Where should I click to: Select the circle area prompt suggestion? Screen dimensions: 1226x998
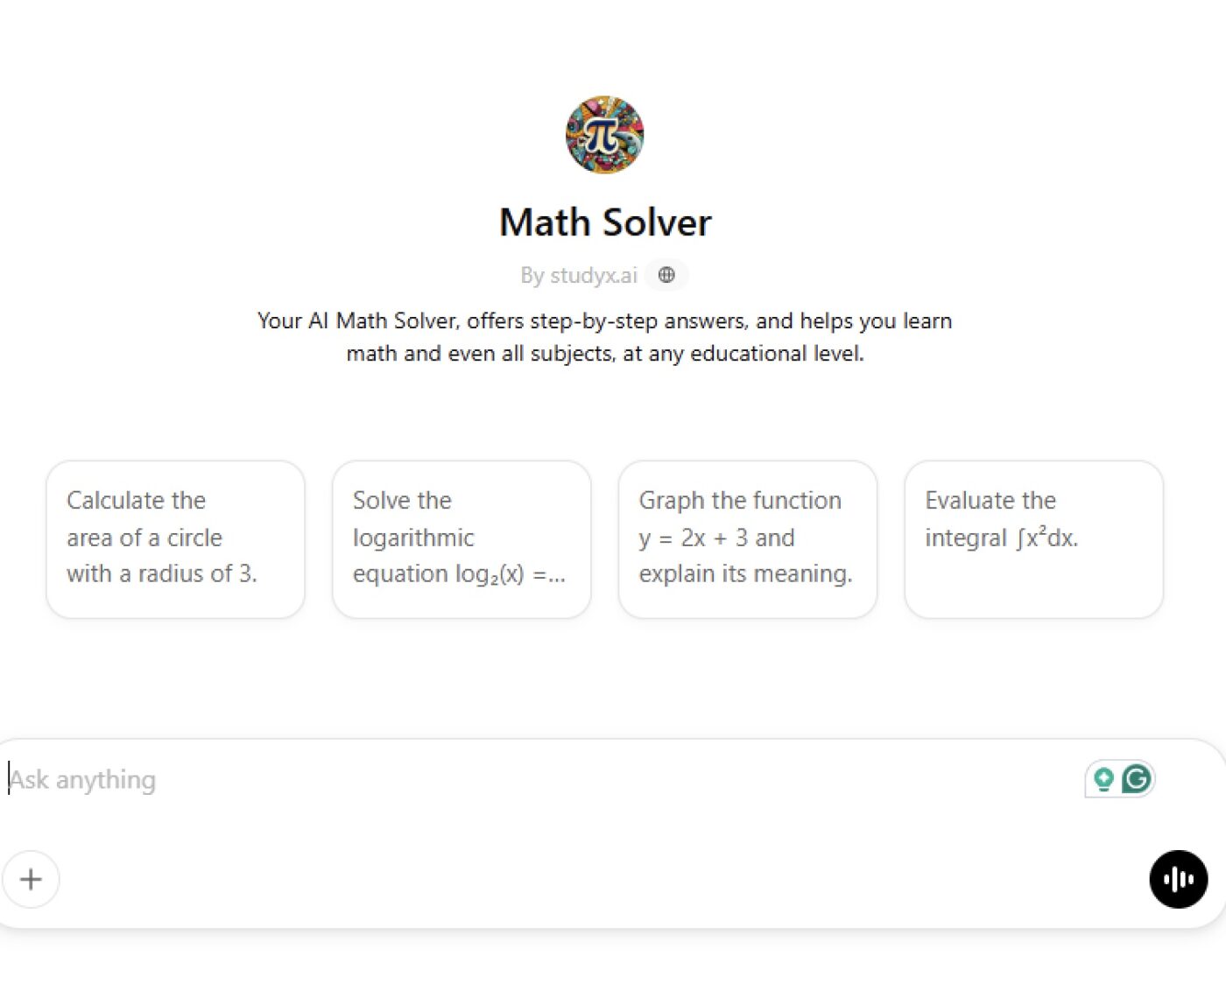click(x=174, y=538)
